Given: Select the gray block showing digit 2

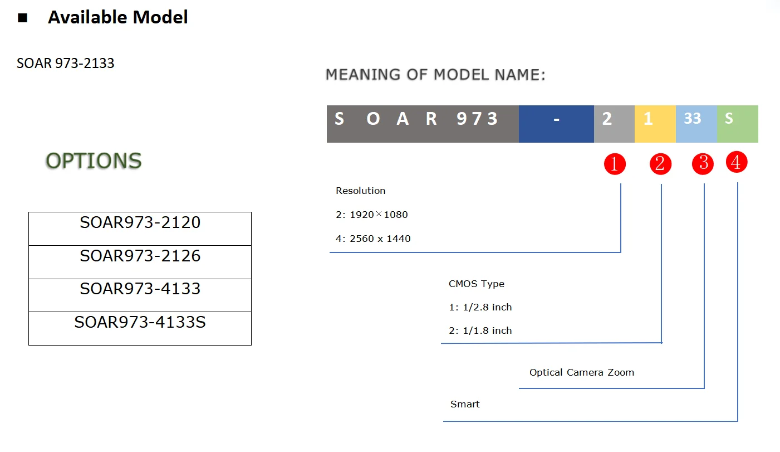Looking at the screenshot, I should [x=614, y=124].
